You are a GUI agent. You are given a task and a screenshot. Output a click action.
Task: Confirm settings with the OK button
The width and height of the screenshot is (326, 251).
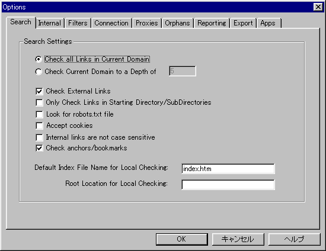click(182, 239)
